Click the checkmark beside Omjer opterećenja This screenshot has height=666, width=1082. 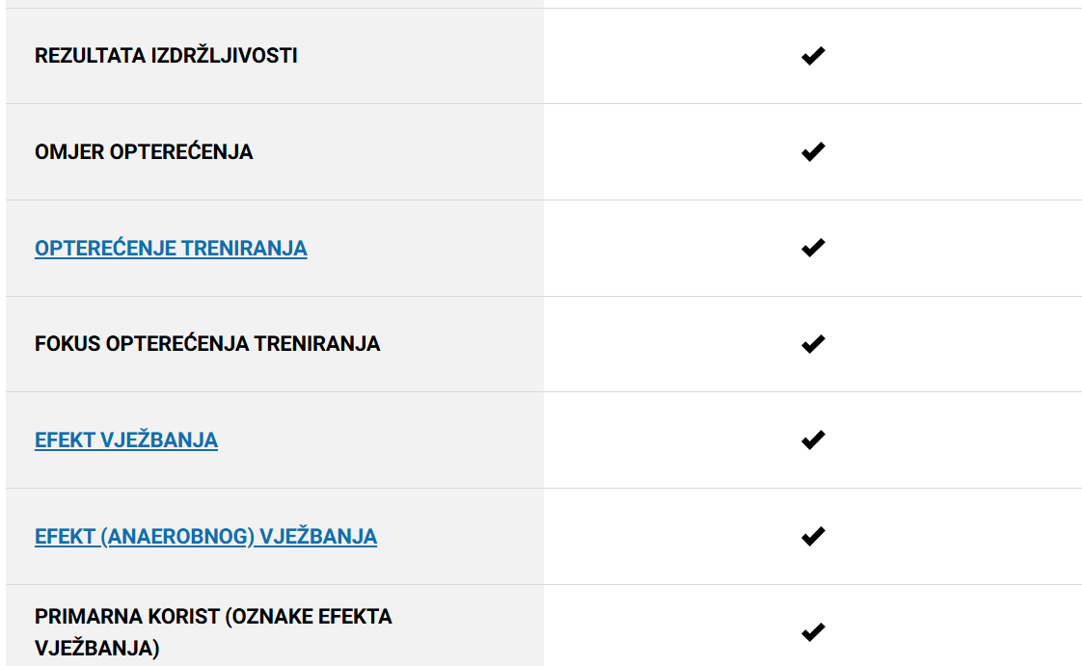[813, 151]
